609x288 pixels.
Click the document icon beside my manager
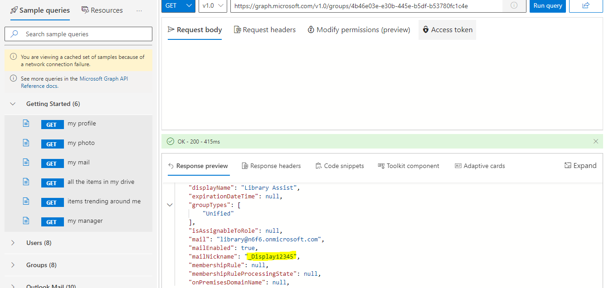(26, 221)
